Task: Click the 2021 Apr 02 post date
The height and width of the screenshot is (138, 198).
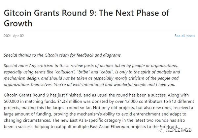Action: coord(14,36)
